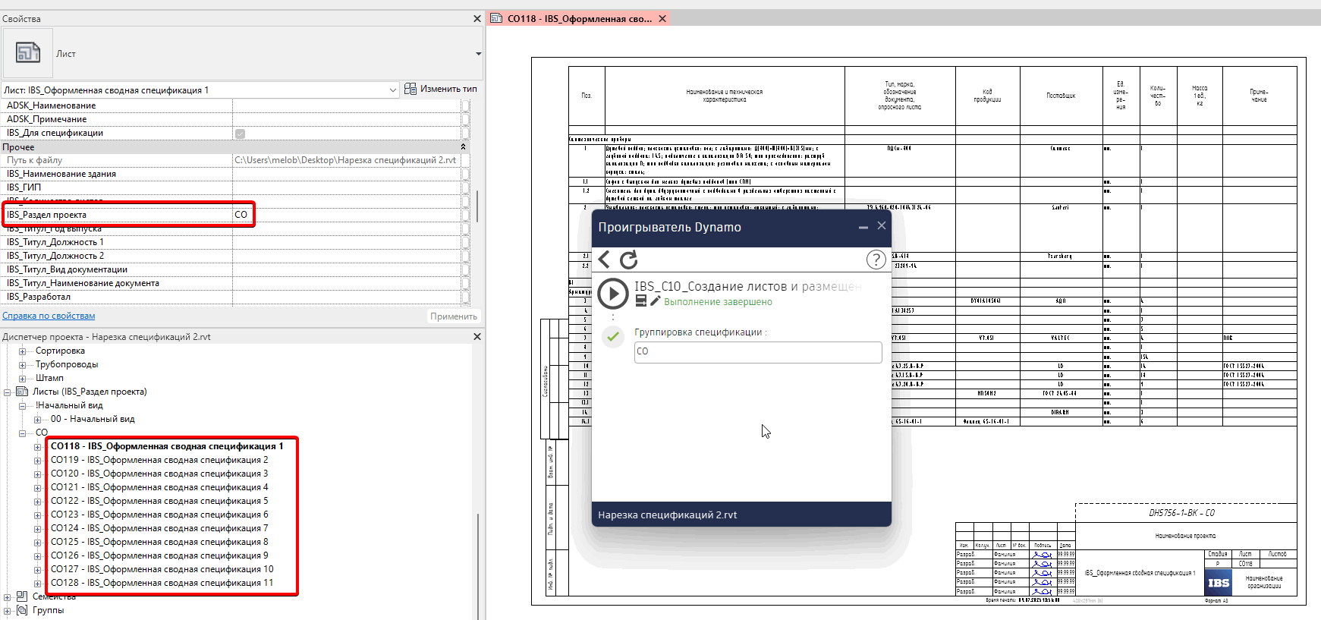The width and height of the screenshot is (1321, 620).
Task: Click the DH5756-1-BK - CO title block text
Action: tap(1181, 513)
